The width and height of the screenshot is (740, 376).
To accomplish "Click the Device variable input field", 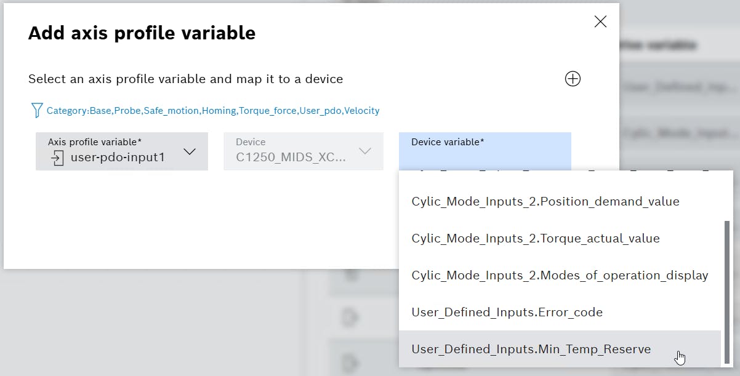I will 485,151.
